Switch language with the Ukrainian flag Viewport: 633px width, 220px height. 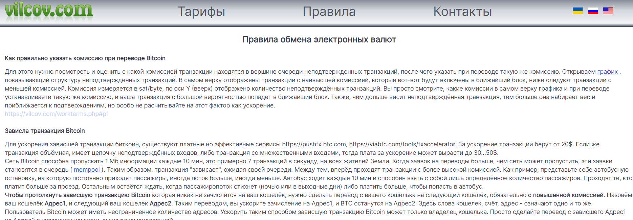click(577, 11)
